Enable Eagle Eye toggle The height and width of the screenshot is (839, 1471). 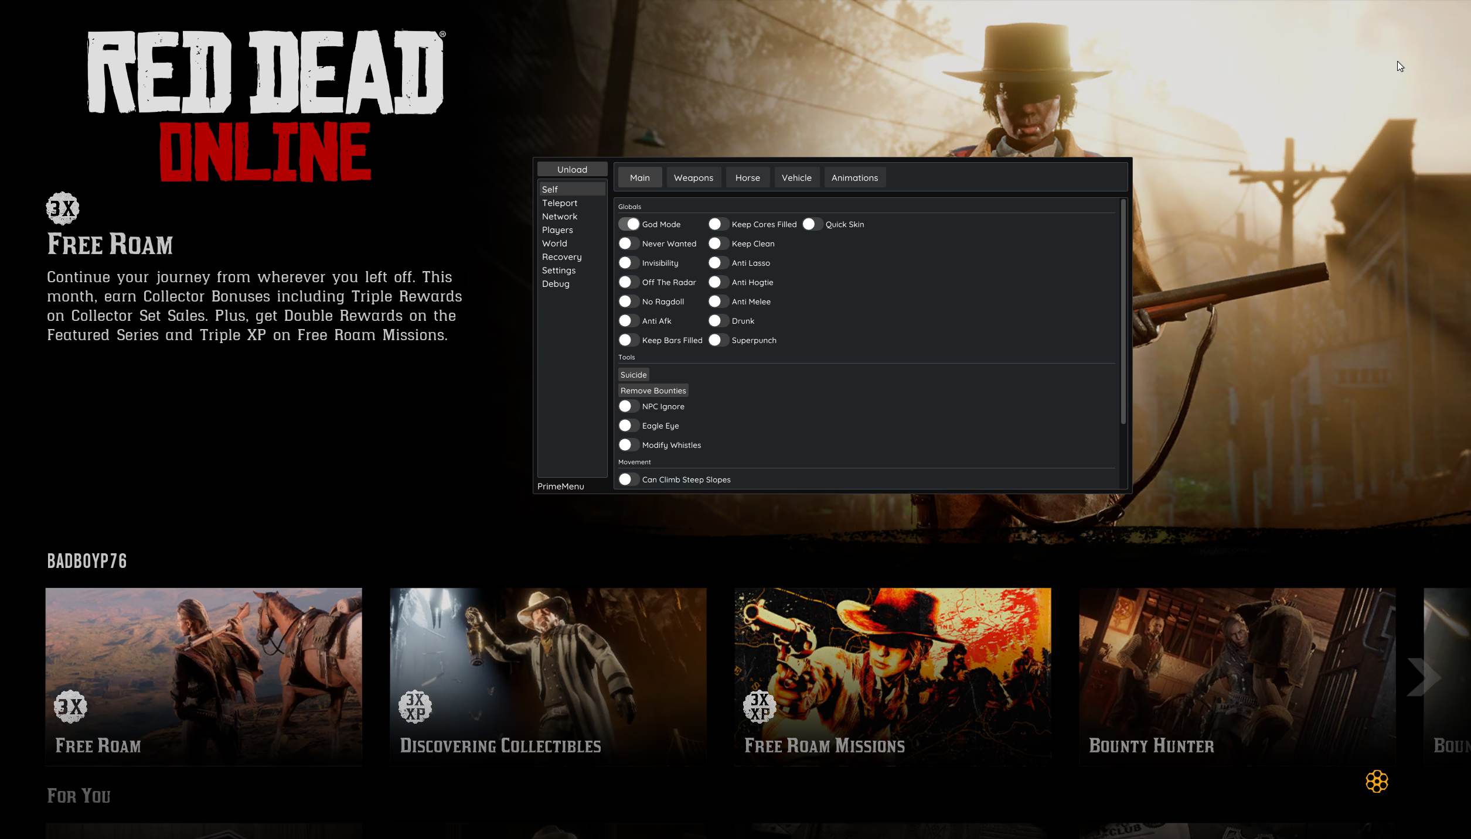pos(629,426)
